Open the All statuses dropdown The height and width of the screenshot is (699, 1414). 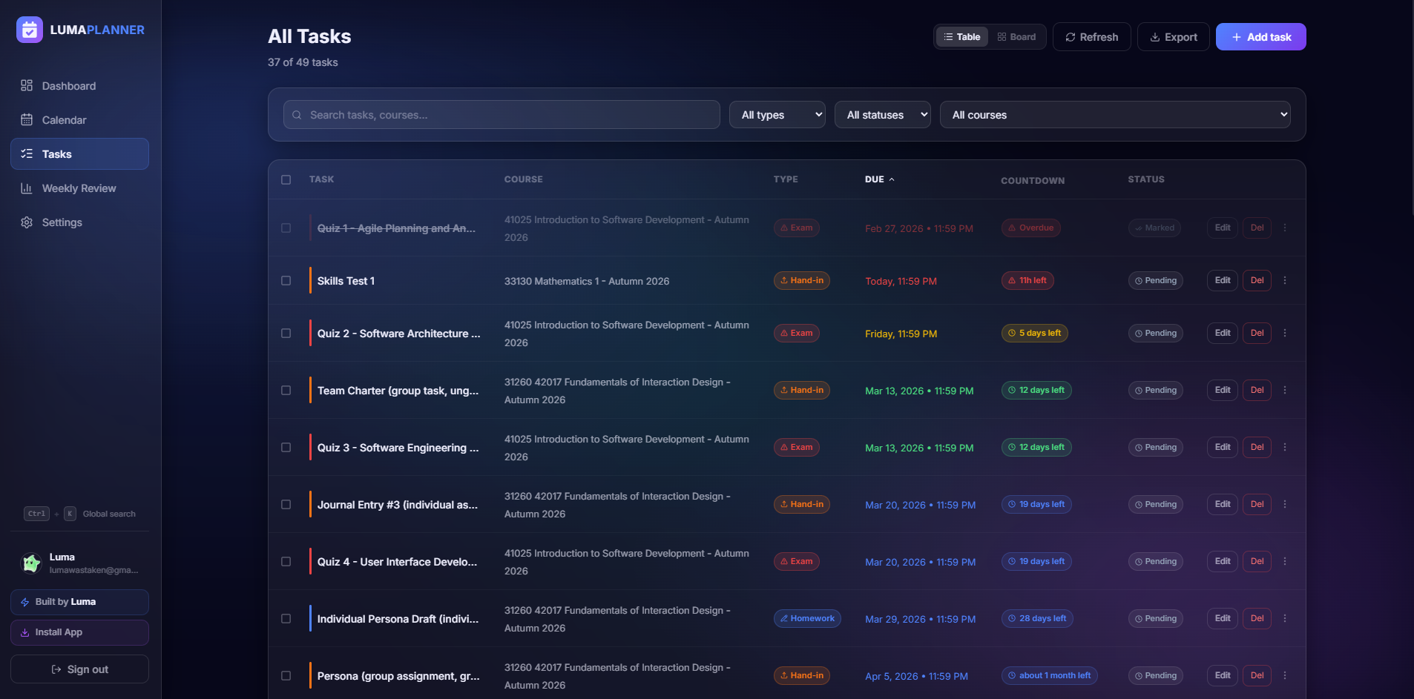(x=882, y=115)
